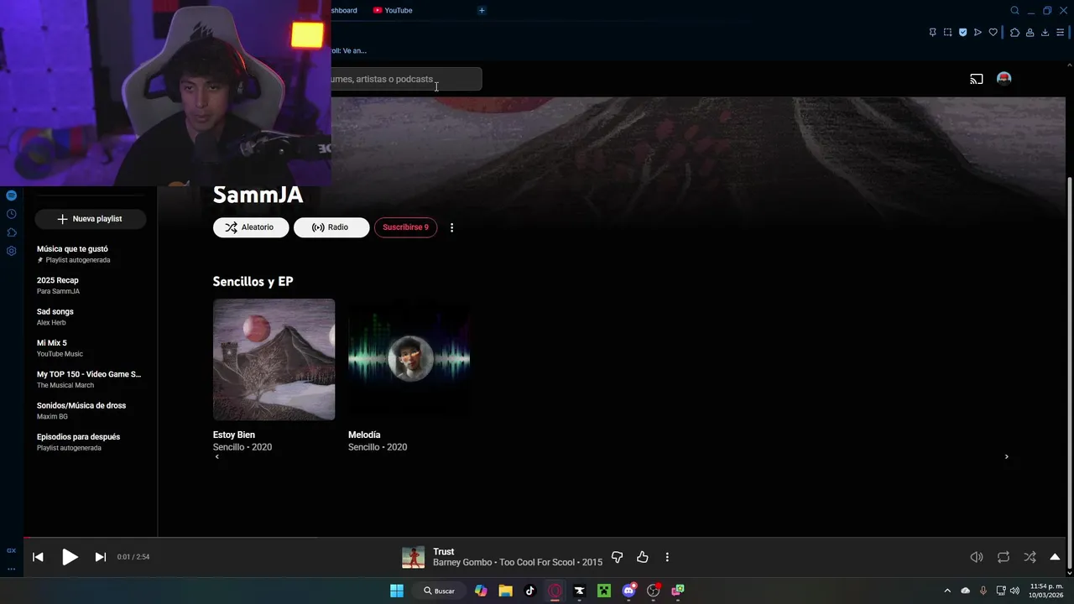The width and height of the screenshot is (1074, 604).
Task: Click the send/flow arrow icon in toolbar
Action: (978, 32)
